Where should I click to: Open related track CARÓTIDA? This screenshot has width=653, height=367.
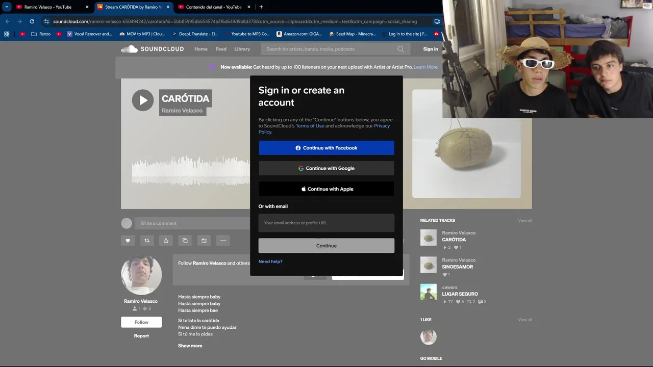[x=454, y=240]
